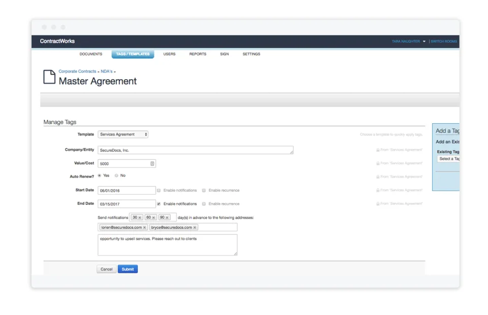The image size is (488, 315).
Task: Click the Cancel button
Action: [106, 269]
